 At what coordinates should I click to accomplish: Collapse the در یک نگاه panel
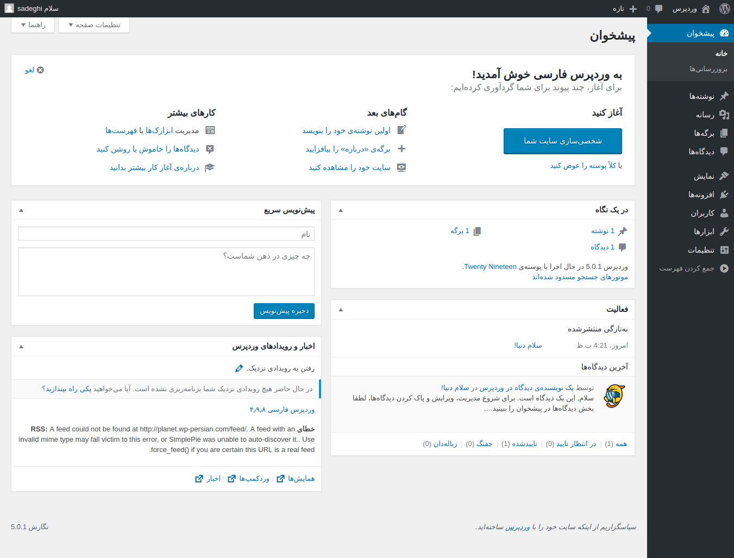[341, 210]
